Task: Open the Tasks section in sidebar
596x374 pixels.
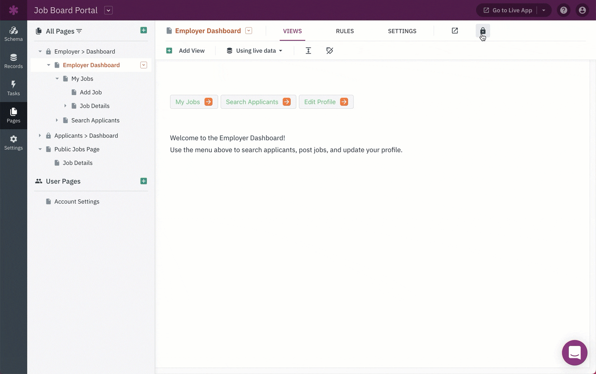Action: point(14,88)
